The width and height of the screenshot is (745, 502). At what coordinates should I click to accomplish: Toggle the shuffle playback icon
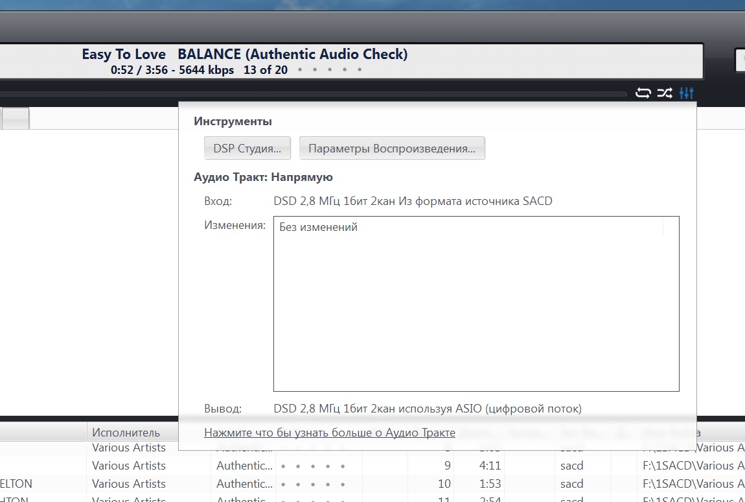[665, 93]
